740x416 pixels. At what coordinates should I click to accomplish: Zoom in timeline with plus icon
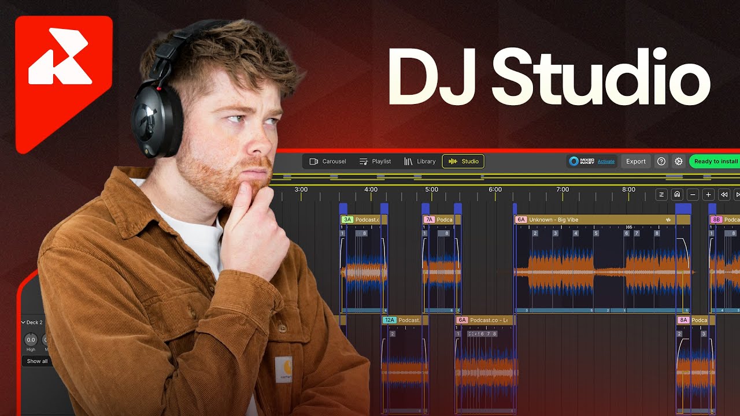[708, 195]
